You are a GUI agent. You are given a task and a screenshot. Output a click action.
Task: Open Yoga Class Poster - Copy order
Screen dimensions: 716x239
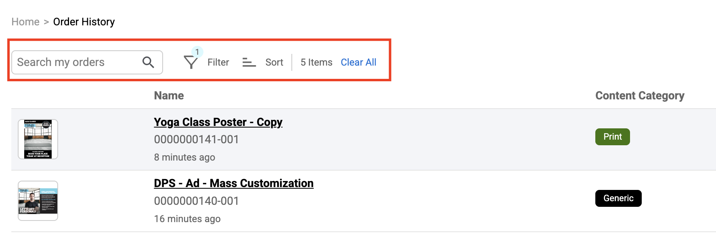point(218,122)
